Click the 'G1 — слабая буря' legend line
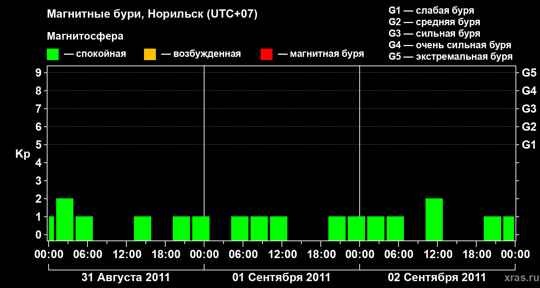Image resolution: width=540 pixels, height=288 pixels. pos(431,10)
